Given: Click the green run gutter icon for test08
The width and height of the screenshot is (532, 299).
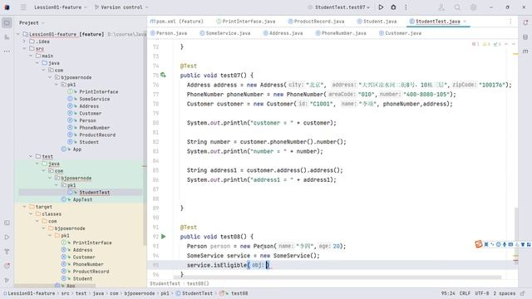Looking at the screenshot, I should click(x=164, y=236).
